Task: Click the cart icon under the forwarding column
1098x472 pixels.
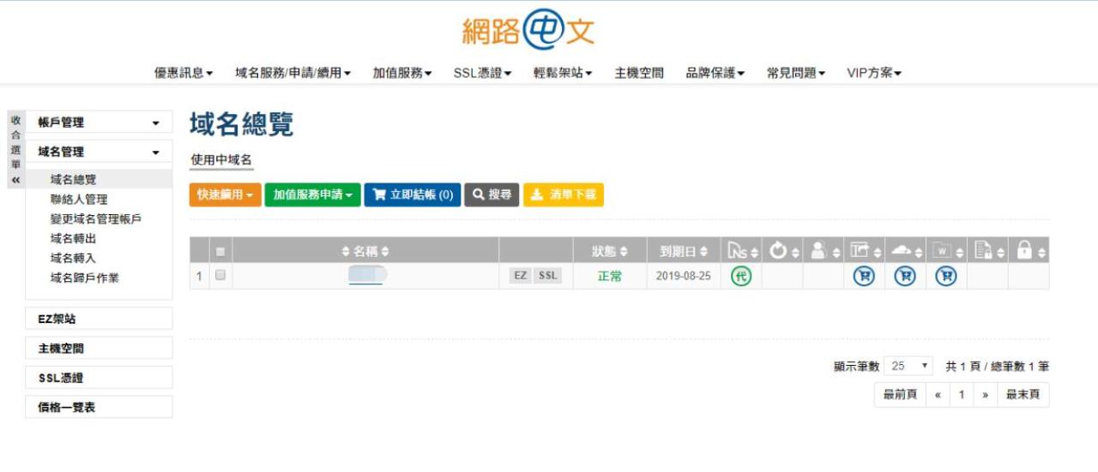Action: coord(864,276)
